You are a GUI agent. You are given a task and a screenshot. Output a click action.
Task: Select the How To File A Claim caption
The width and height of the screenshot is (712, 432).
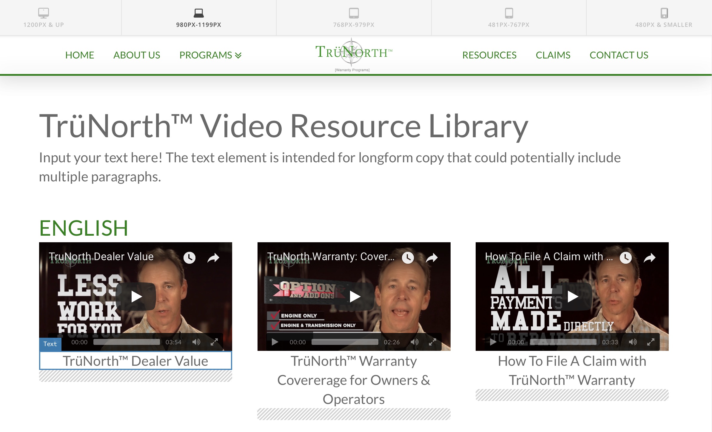click(572, 371)
